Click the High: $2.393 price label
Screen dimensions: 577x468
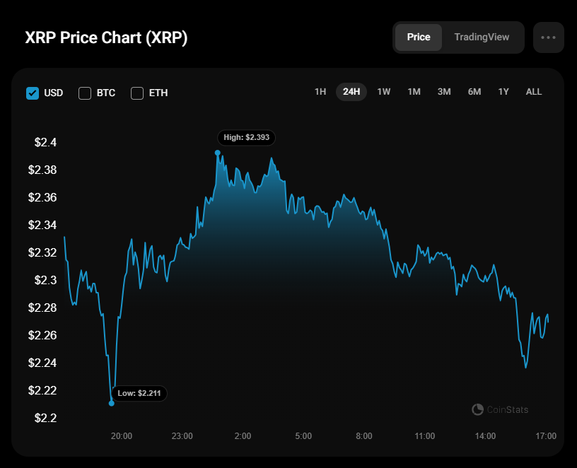coord(246,138)
